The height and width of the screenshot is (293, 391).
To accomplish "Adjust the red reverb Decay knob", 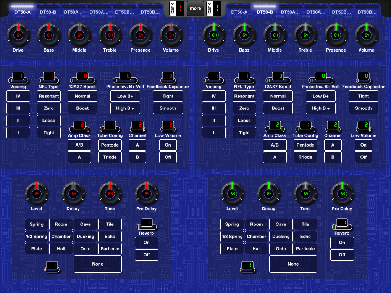I will (74, 194).
